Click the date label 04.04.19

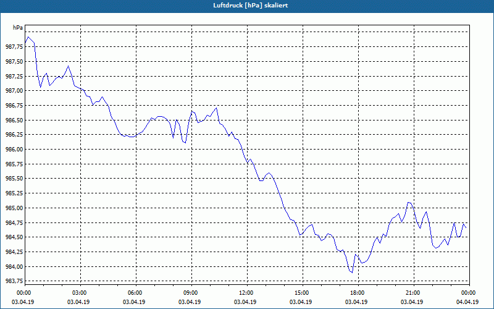click(x=467, y=302)
